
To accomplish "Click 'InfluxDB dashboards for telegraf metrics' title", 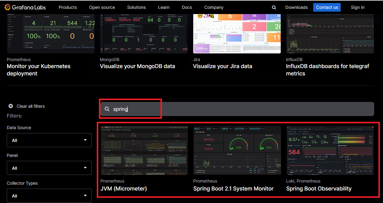I will pyautogui.click(x=328, y=70).
